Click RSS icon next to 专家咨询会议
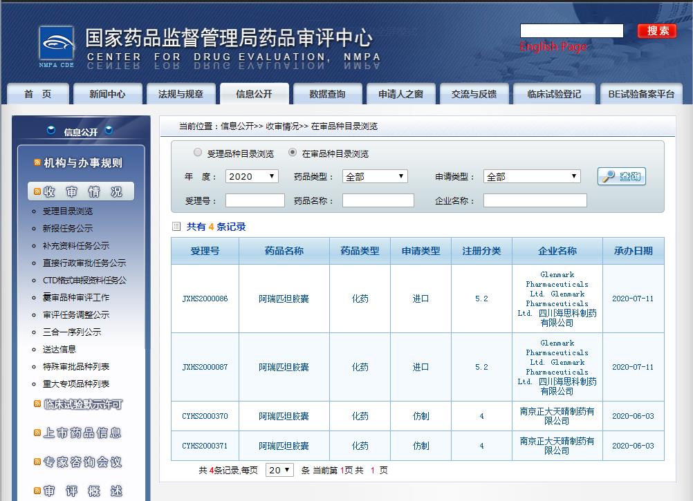The height and width of the screenshot is (501, 693). [37, 462]
